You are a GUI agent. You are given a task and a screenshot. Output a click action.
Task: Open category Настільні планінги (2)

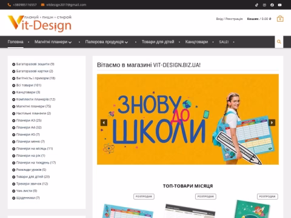point(33,113)
